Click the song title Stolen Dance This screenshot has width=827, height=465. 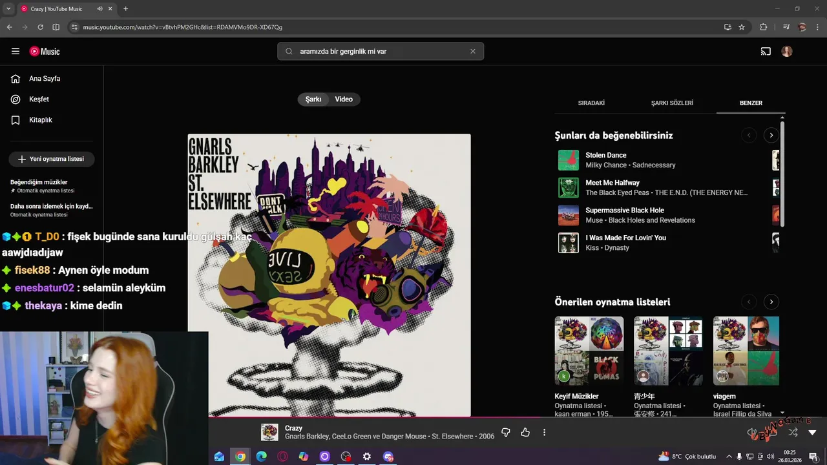click(x=606, y=155)
